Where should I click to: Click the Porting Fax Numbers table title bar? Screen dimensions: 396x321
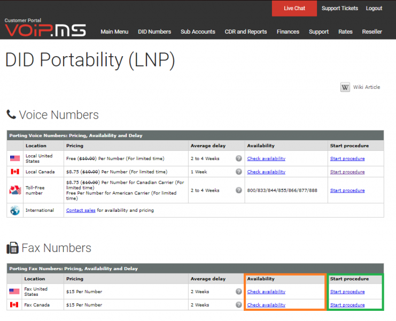coord(195,269)
